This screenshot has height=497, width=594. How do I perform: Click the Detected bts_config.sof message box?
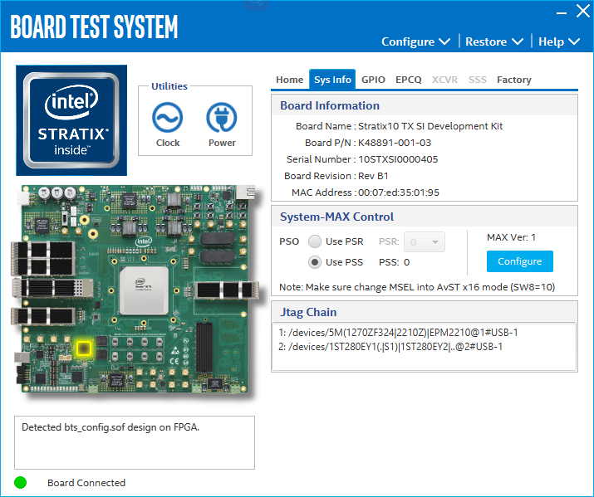coord(135,442)
